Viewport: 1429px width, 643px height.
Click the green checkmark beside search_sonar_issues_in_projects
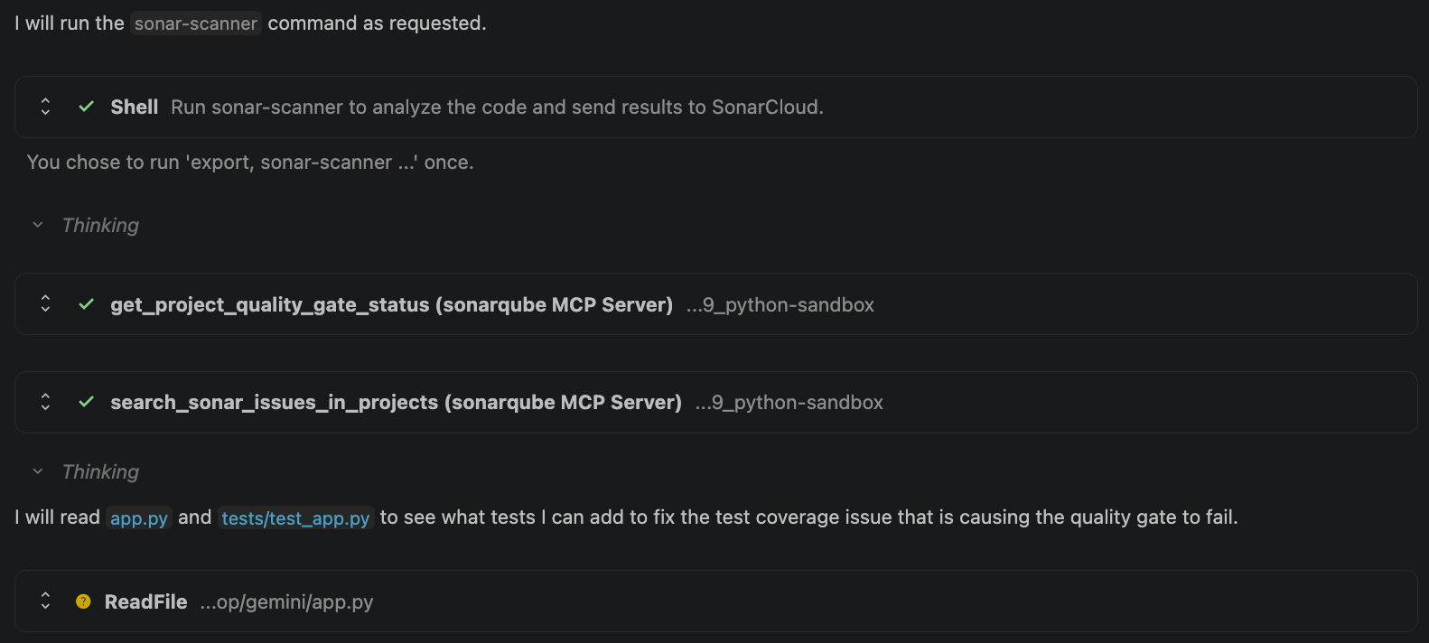(x=87, y=402)
